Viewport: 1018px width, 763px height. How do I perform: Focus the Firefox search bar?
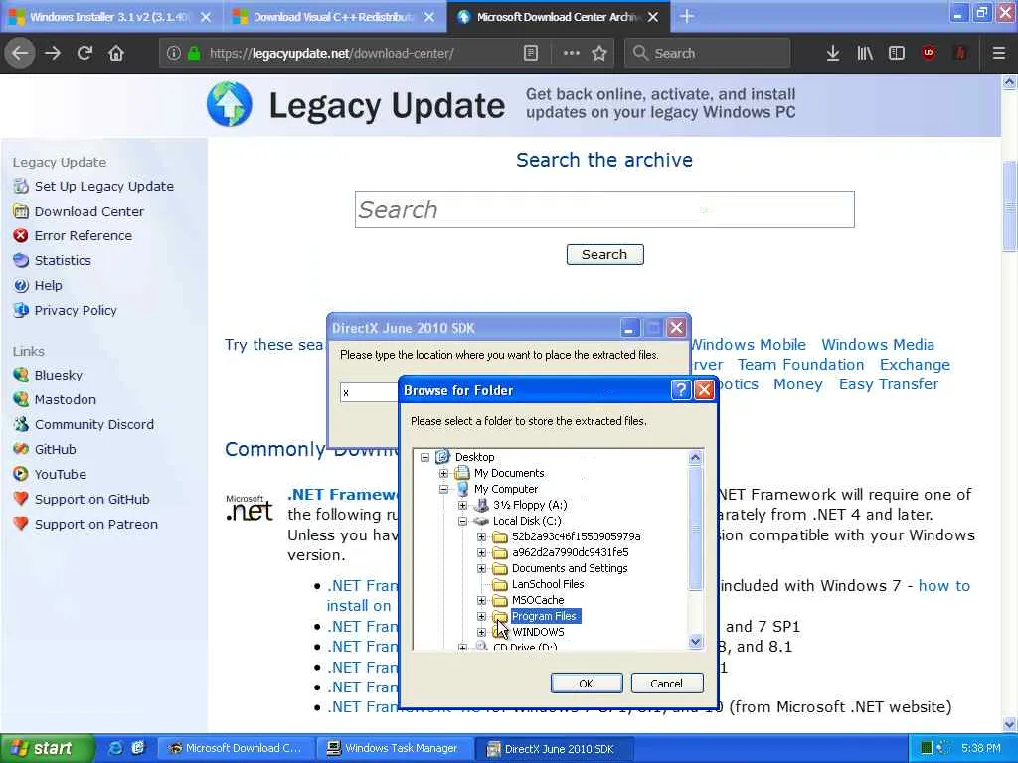[707, 53]
